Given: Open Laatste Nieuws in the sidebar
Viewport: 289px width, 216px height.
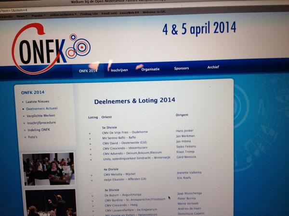Looking at the screenshot, I should [38, 101].
